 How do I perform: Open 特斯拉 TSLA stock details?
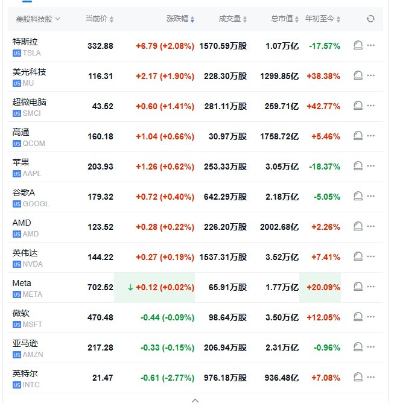click(x=27, y=47)
